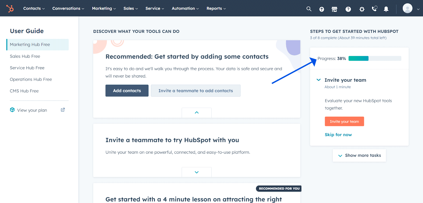Collapse the Invite your team step
Screen dimensions: 423x203
click(319, 80)
